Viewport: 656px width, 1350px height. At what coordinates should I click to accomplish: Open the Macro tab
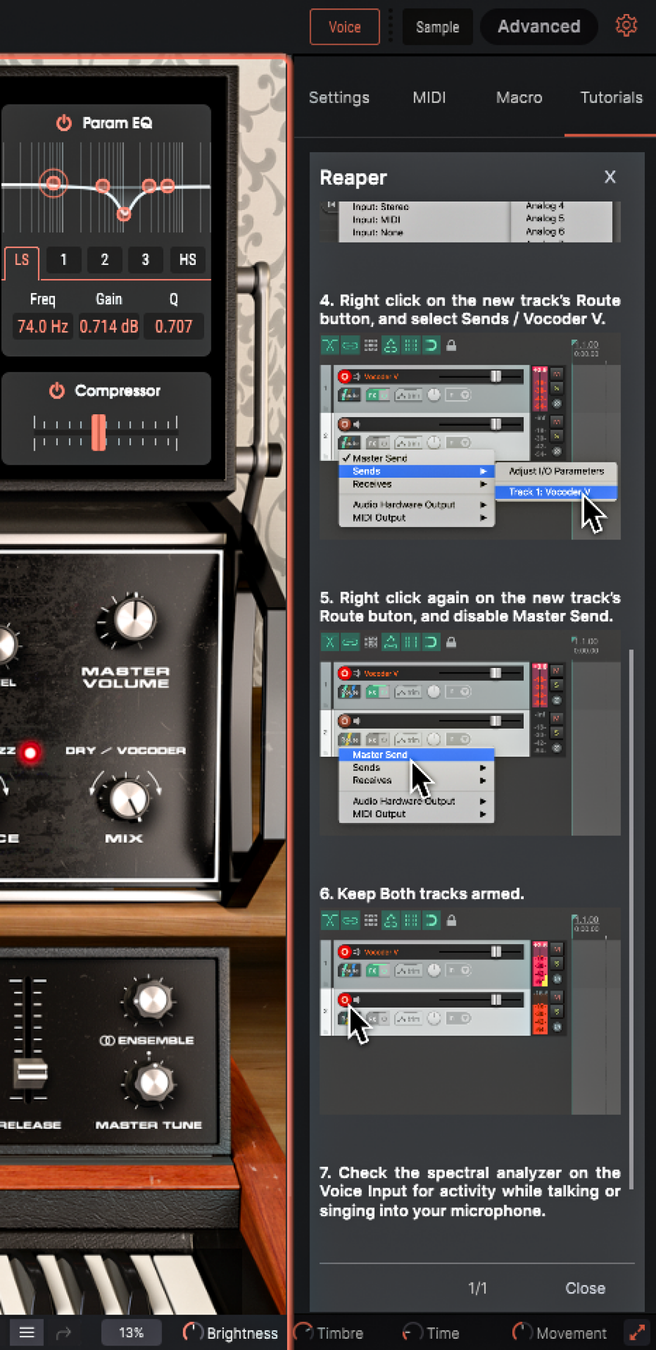(519, 98)
